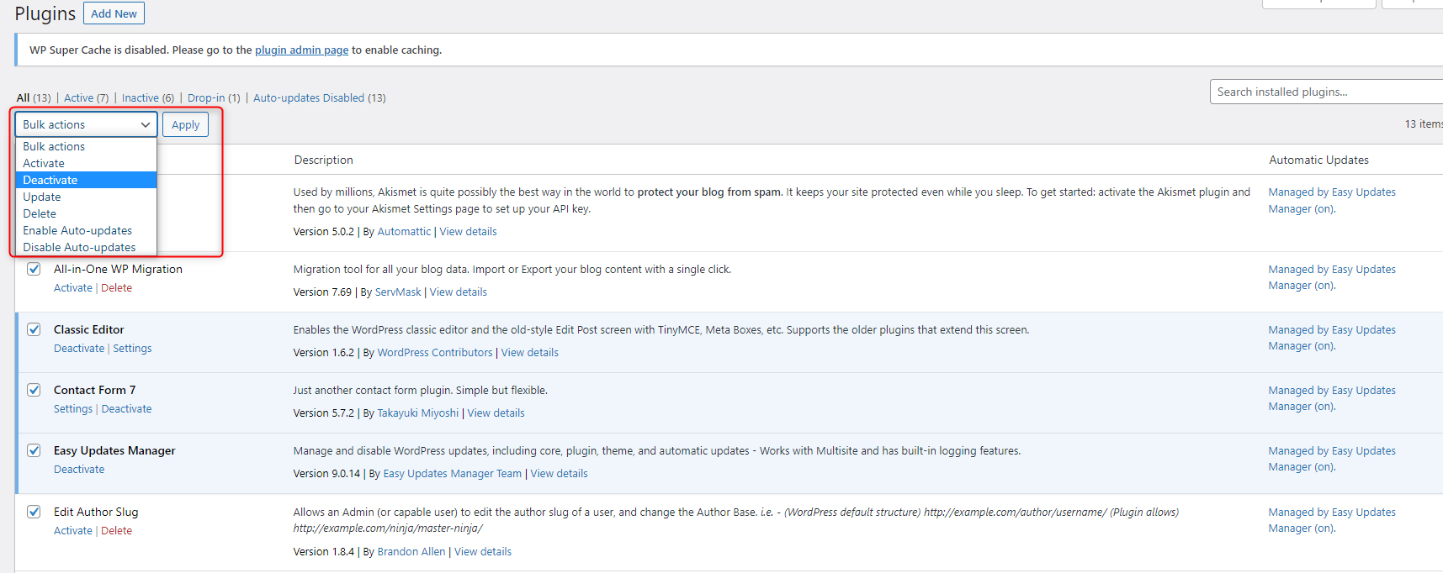Deactivate Easy Updates Manager plugin

pyautogui.click(x=79, y=469)
